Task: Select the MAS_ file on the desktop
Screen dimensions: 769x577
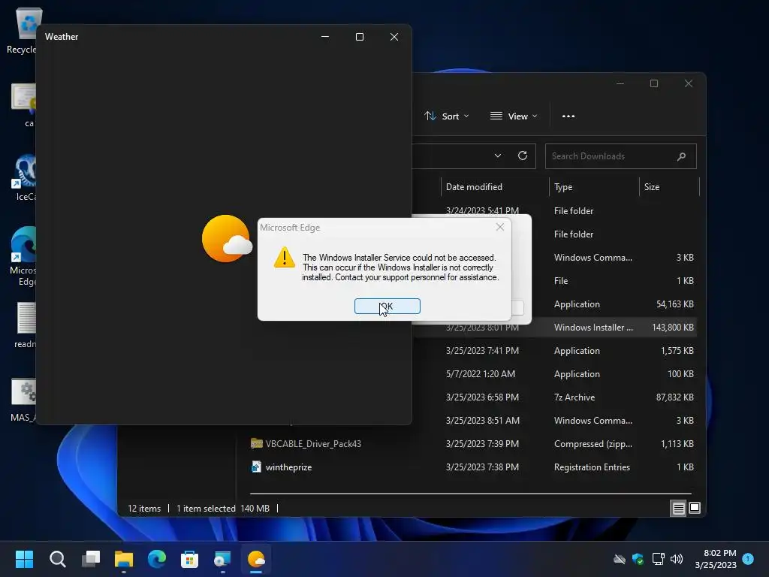Action: [23, 400]
